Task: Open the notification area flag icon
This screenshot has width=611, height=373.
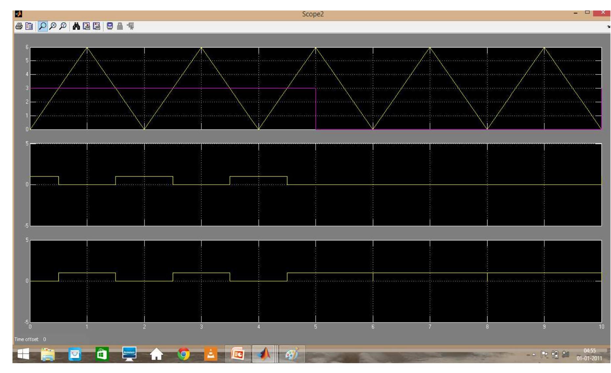Action: tap(544, 354)
